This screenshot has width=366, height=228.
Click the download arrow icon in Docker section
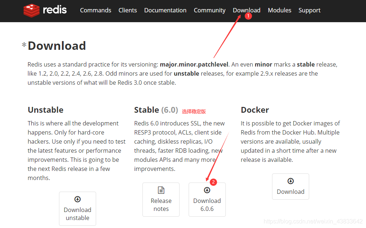(291, 181)
